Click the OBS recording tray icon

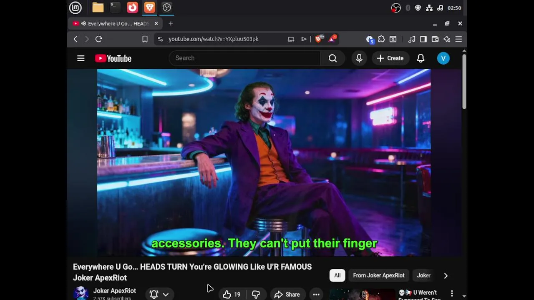(396, 8)
